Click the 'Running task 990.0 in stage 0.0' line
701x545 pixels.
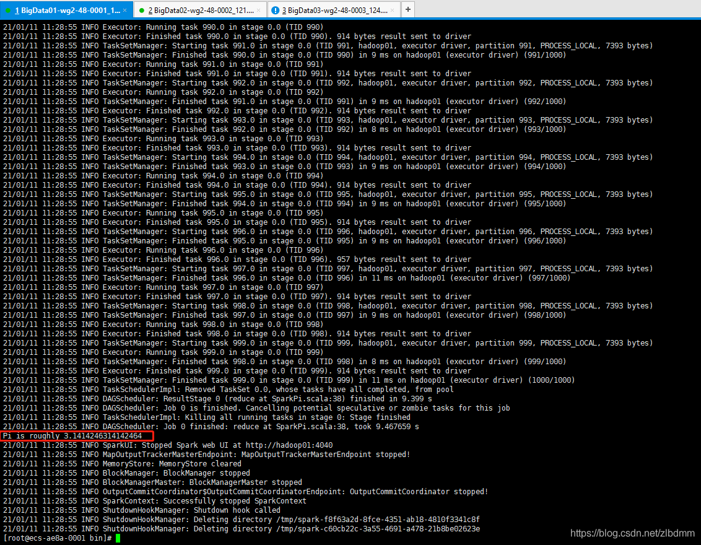163,27
